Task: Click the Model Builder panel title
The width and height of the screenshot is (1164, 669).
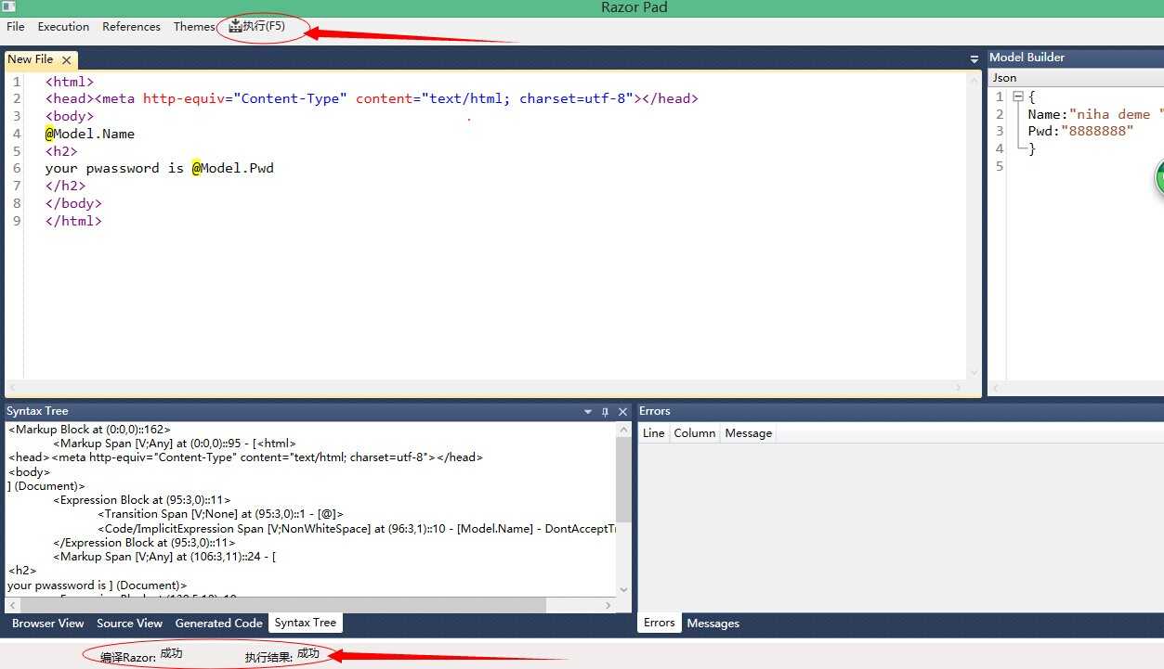Action: (1027, 58)
